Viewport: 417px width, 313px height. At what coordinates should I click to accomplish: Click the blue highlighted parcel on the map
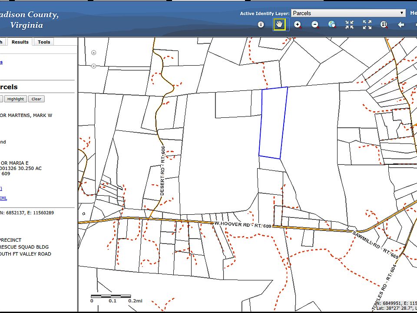tap(273, 123)
